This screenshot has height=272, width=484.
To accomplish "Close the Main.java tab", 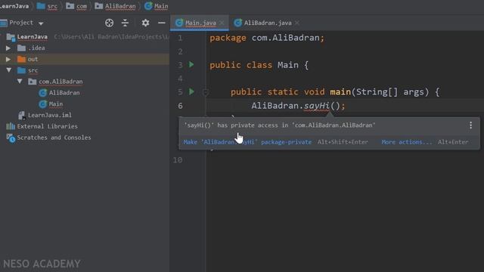I will click(222, 23).
